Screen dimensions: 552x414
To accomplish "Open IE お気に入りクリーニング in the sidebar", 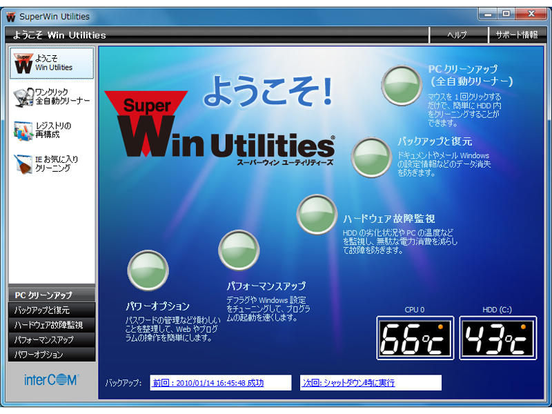I will click(46, 164).
